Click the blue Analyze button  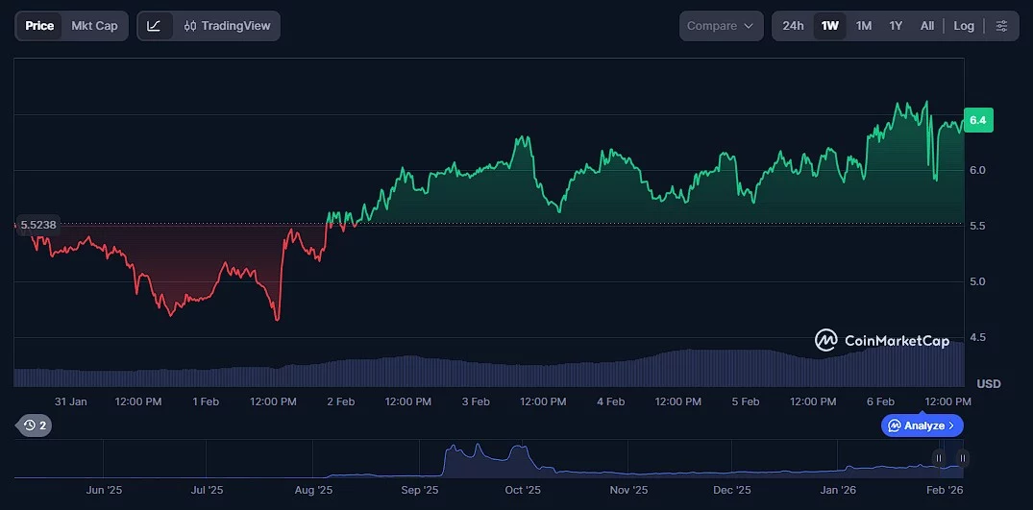tap(921, 425)
